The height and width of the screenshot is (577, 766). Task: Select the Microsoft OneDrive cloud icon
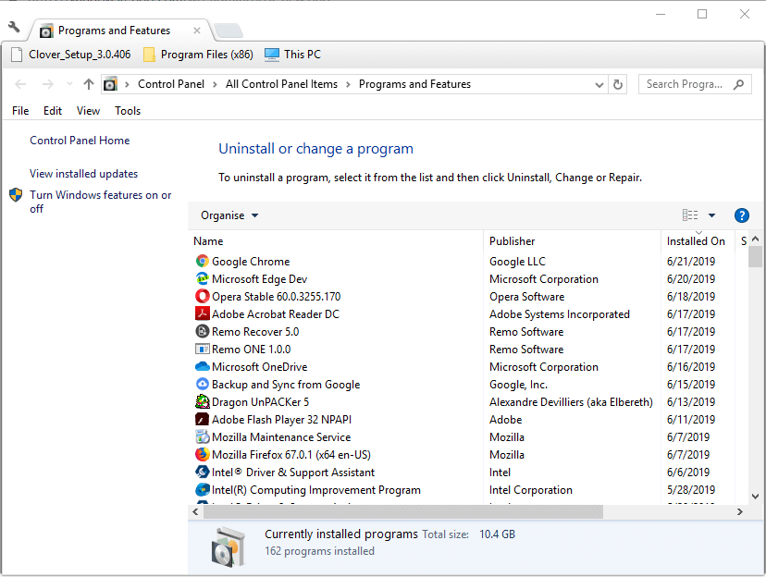coord(203,367)
